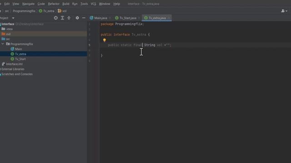
Task: Open the user account dropdown icon
Action: [284, 11]
